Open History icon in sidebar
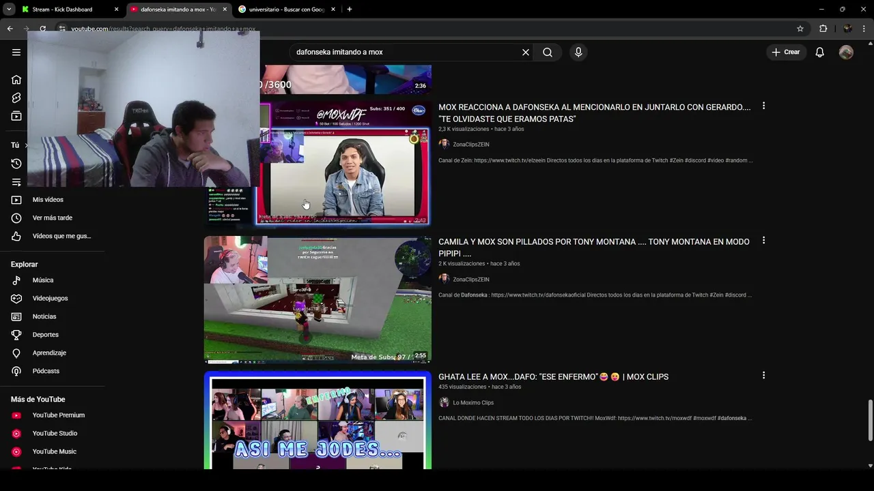This screenshot has width=874, height=491. click(16, 164)
